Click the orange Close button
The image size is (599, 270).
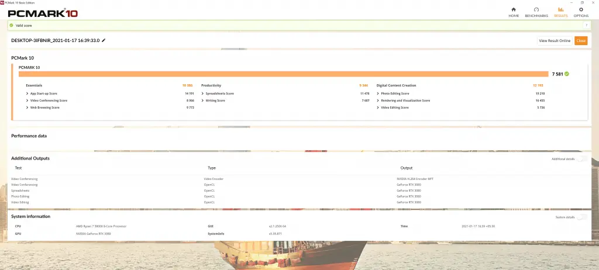[x=581, y=40]
